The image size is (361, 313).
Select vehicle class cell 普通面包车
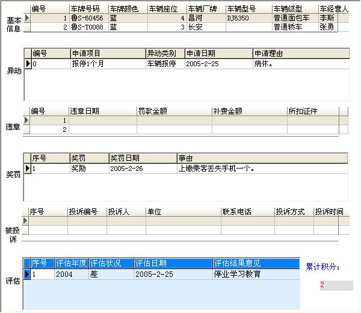point(295,18)
